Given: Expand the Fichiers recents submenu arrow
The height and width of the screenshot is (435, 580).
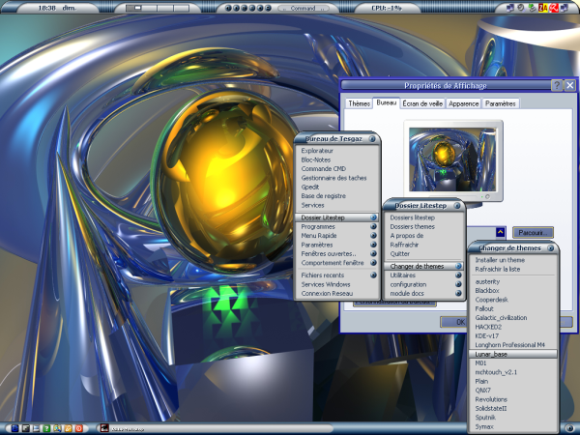Looking at the screenshot, I should point(373,275).
